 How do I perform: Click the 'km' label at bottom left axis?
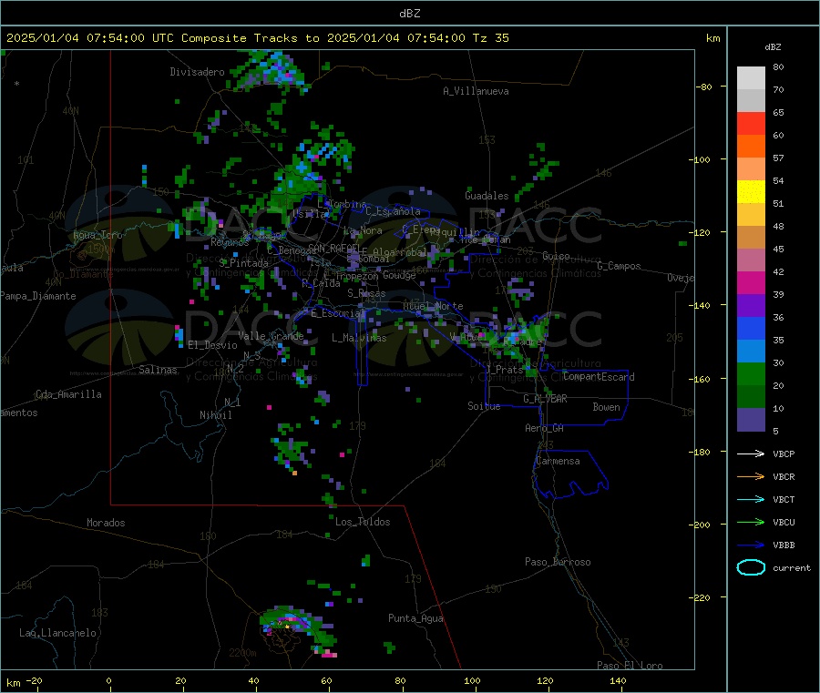point(13,683)
